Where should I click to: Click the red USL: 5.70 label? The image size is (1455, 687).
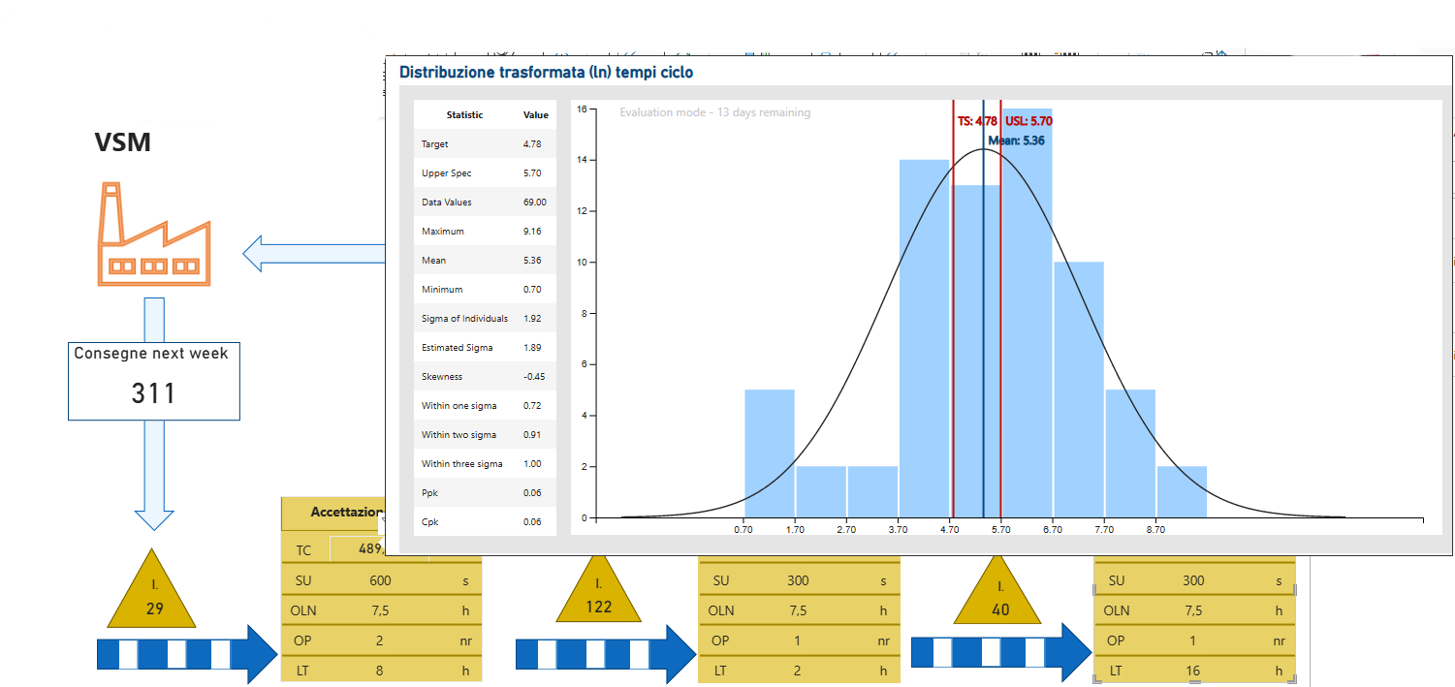(1028, 121)
